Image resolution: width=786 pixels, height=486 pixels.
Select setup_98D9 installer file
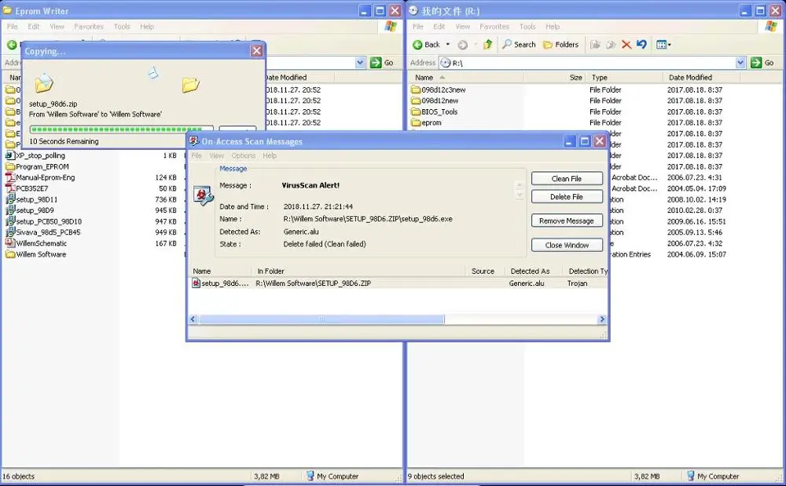coord(30,210)
